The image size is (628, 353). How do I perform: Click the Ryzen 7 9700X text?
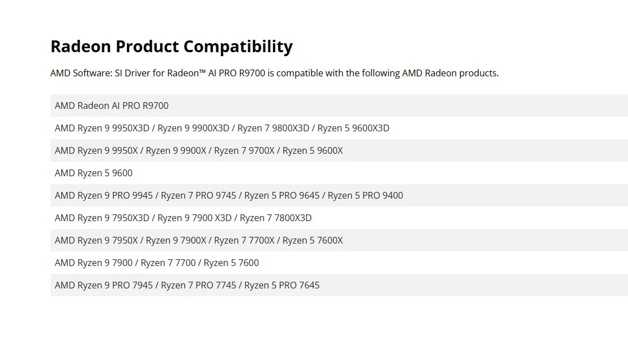244,150
